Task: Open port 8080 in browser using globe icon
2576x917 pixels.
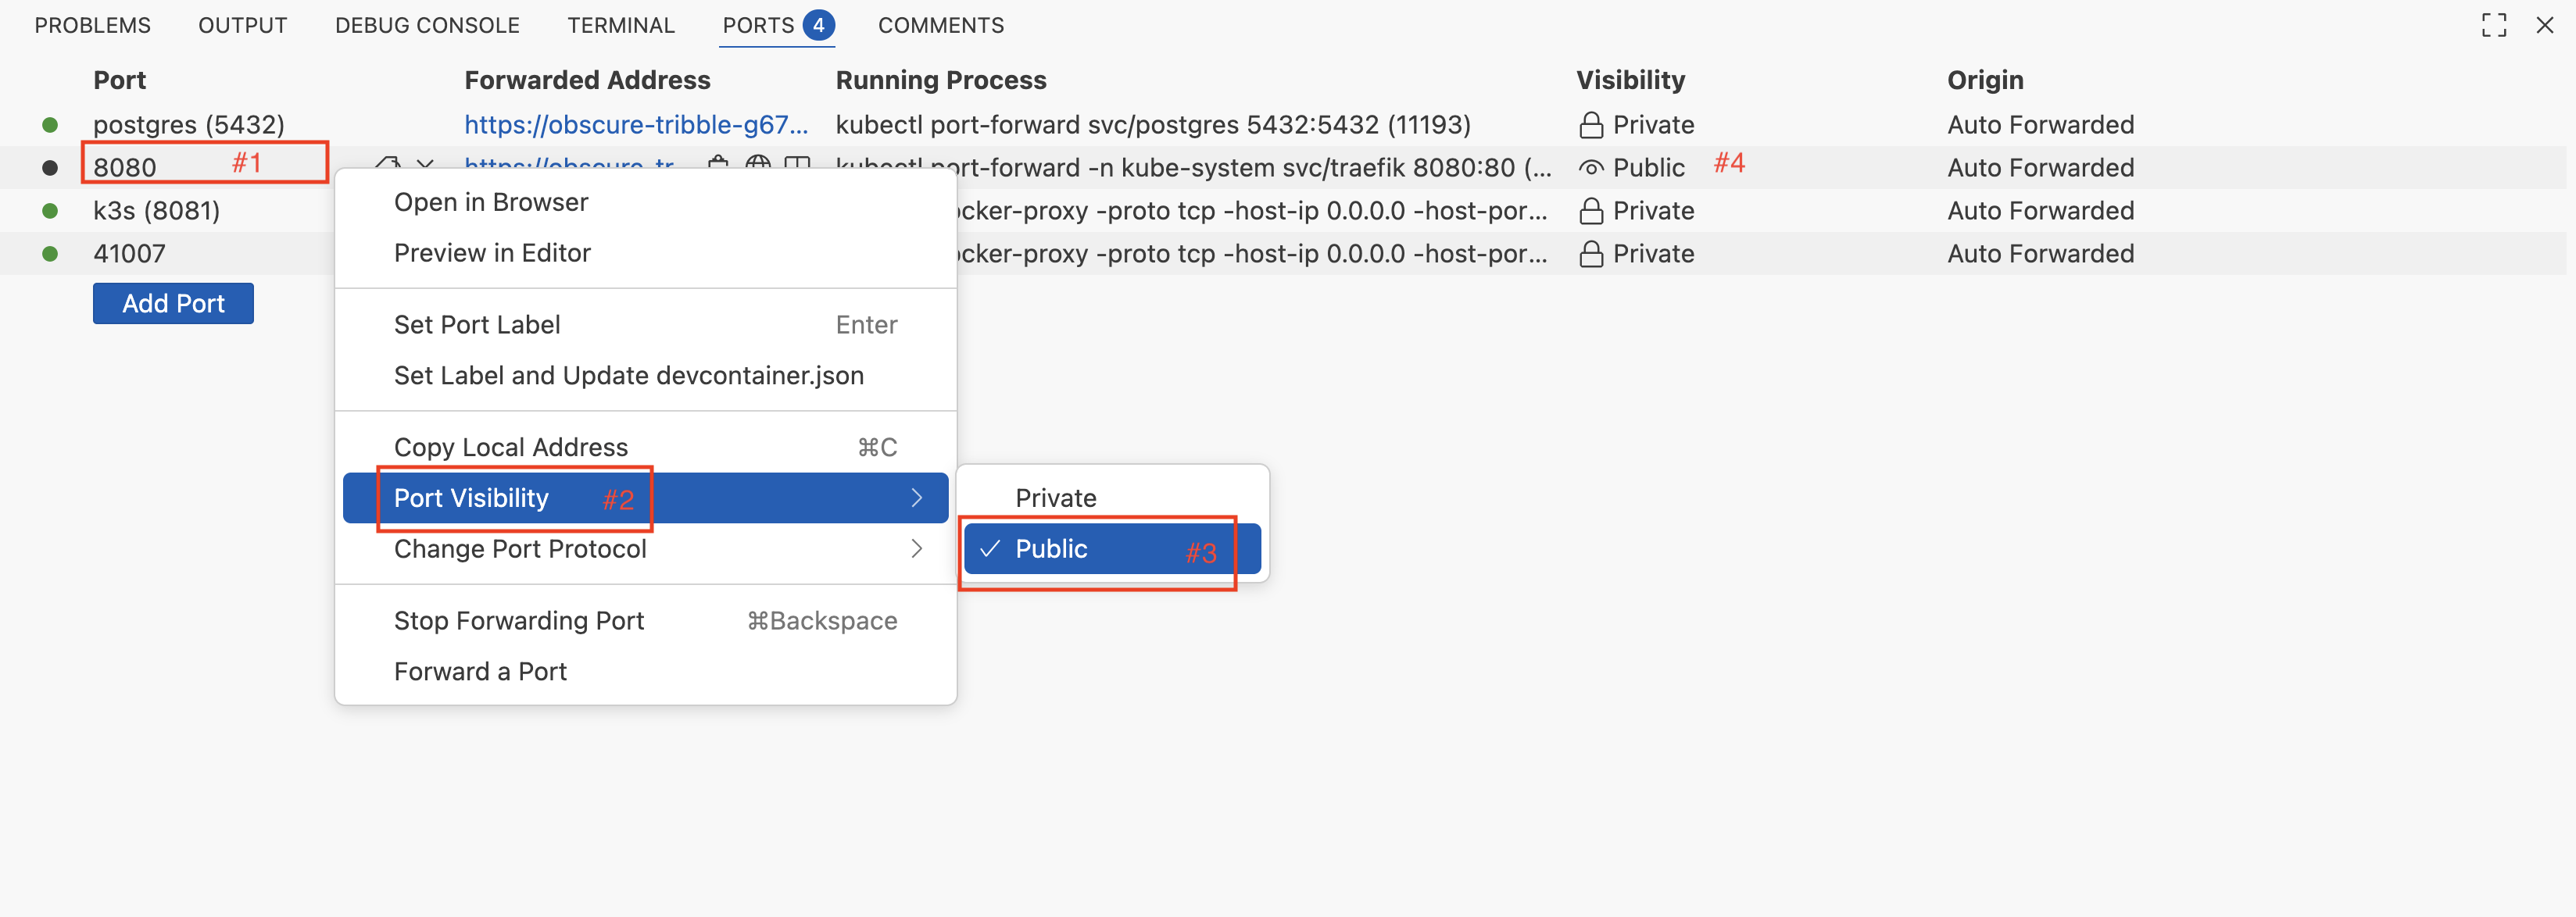Action: pos(756,165)
